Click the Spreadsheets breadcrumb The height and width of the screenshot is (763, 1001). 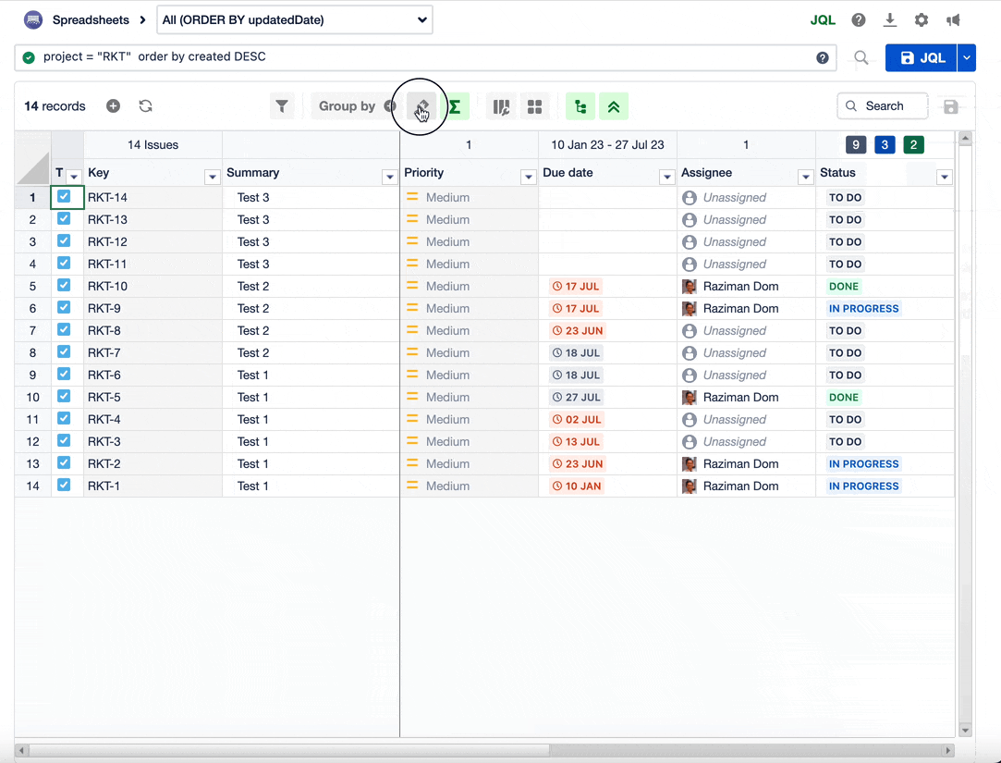click(x=91, y=20)
